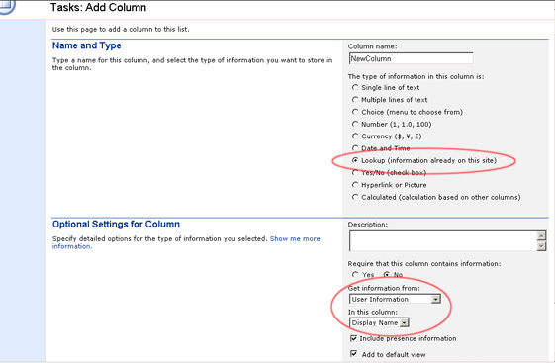Toggle Add to default view checkbox
The image size is (555, 363).
click(x=353, y=354)
